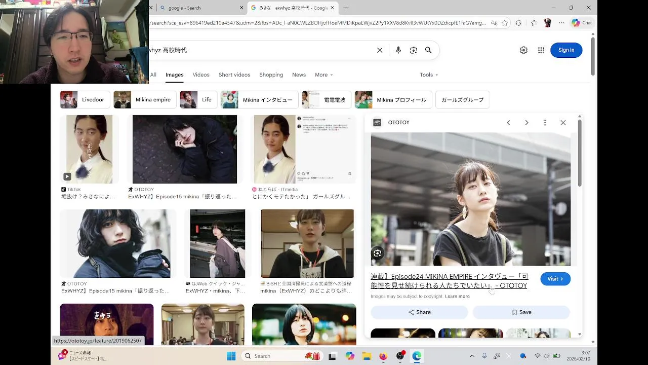Open ねとらぼ ITmedia result thumbnail
Screen dimensions: 648x365
point(304,149)
